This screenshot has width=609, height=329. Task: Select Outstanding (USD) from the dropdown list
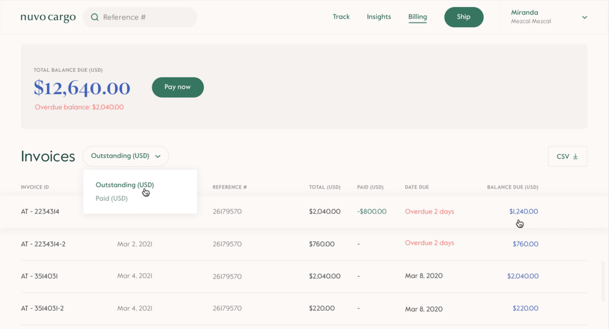[124, 185]
